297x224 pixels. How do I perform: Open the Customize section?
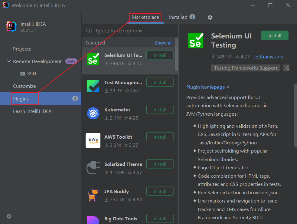tap(24, 86)
